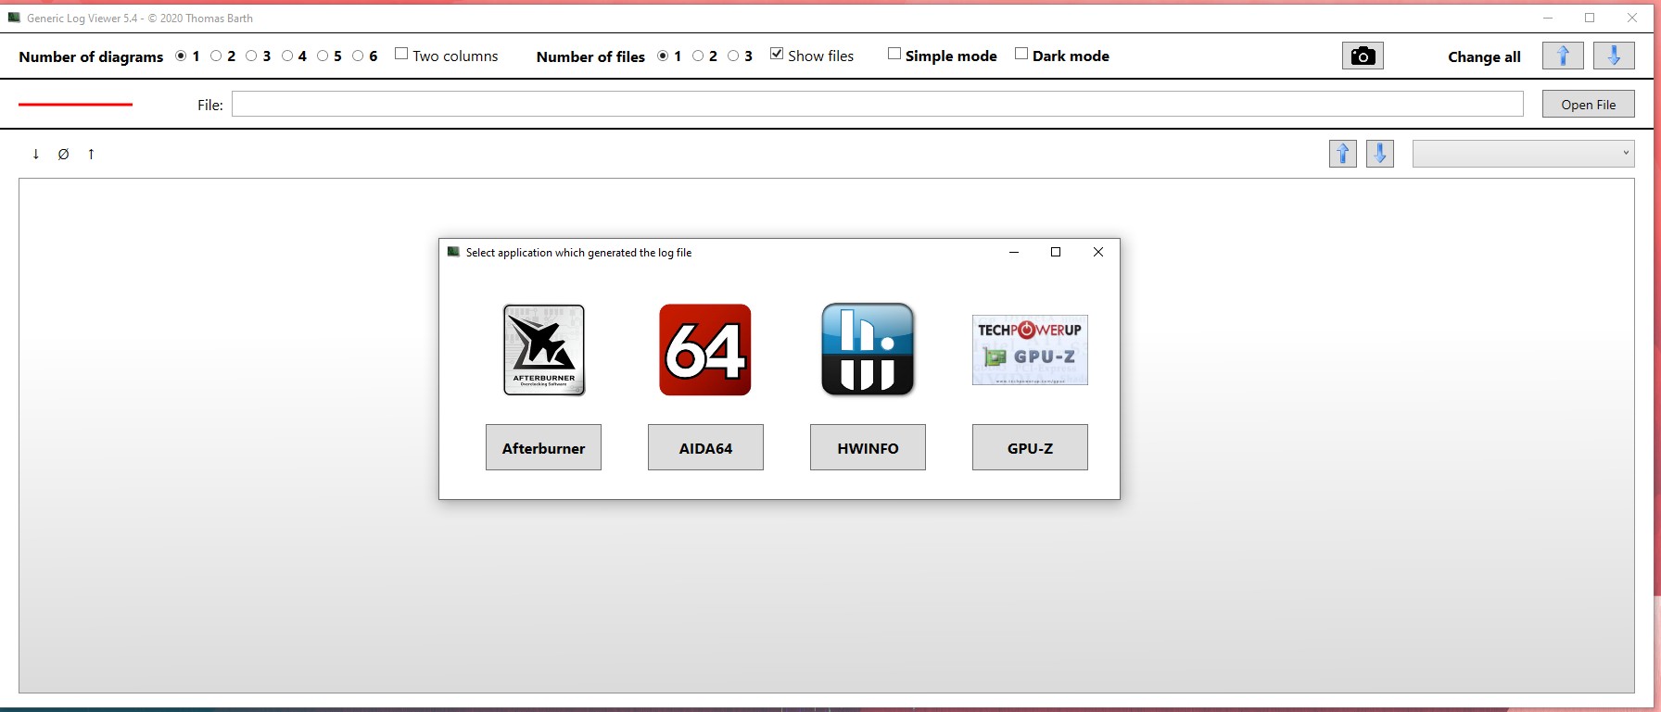
Task: Click the diagram's blue down arrow button
Action: (x=1380, y=154)
